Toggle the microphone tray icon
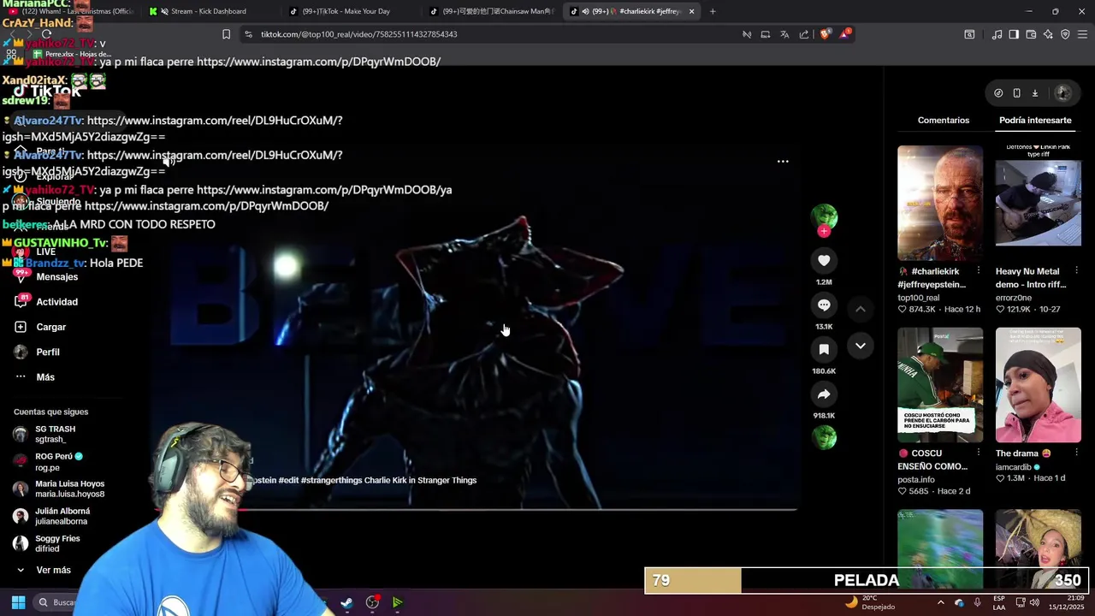Image resolution: width=1095 pixels, height=616 pixels. (977, 602)
